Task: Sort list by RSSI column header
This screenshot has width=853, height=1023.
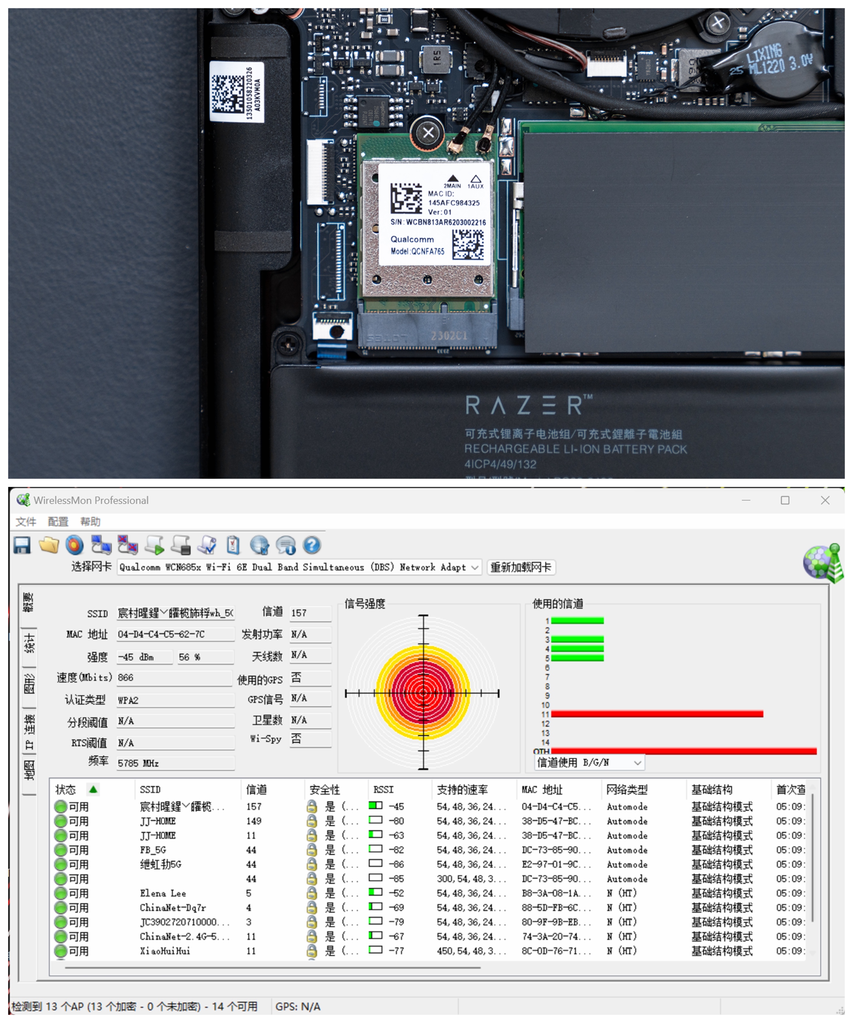Action: click(x=384, y=790)
